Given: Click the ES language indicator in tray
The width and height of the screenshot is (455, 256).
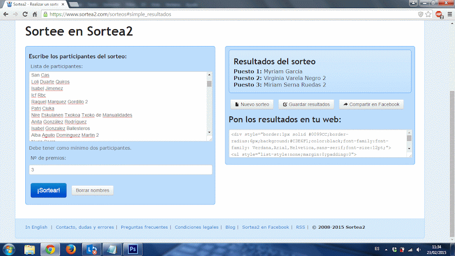Looking at the screenshot, I should (x=377, y=249).
